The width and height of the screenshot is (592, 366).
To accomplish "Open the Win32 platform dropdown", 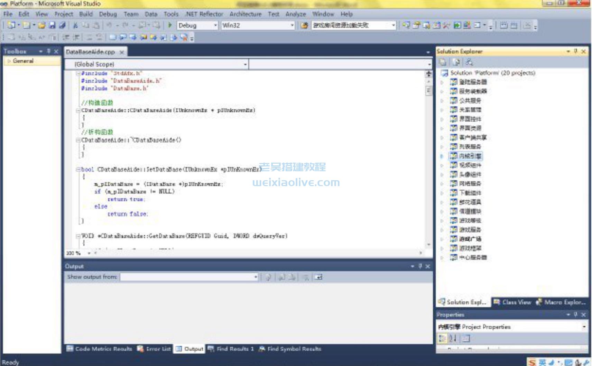I will point(292,25).
